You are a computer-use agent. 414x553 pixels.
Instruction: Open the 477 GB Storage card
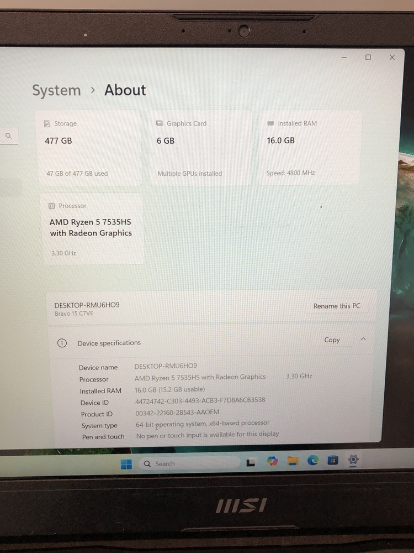click(x=89, y=148)
